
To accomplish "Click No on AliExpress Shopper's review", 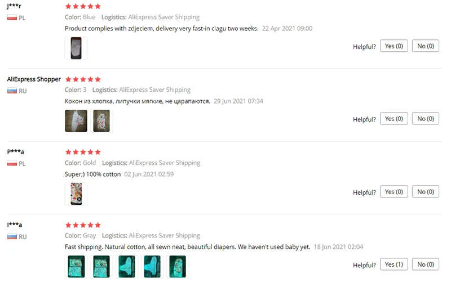I will pyautogui.click(x=426, y=119).
